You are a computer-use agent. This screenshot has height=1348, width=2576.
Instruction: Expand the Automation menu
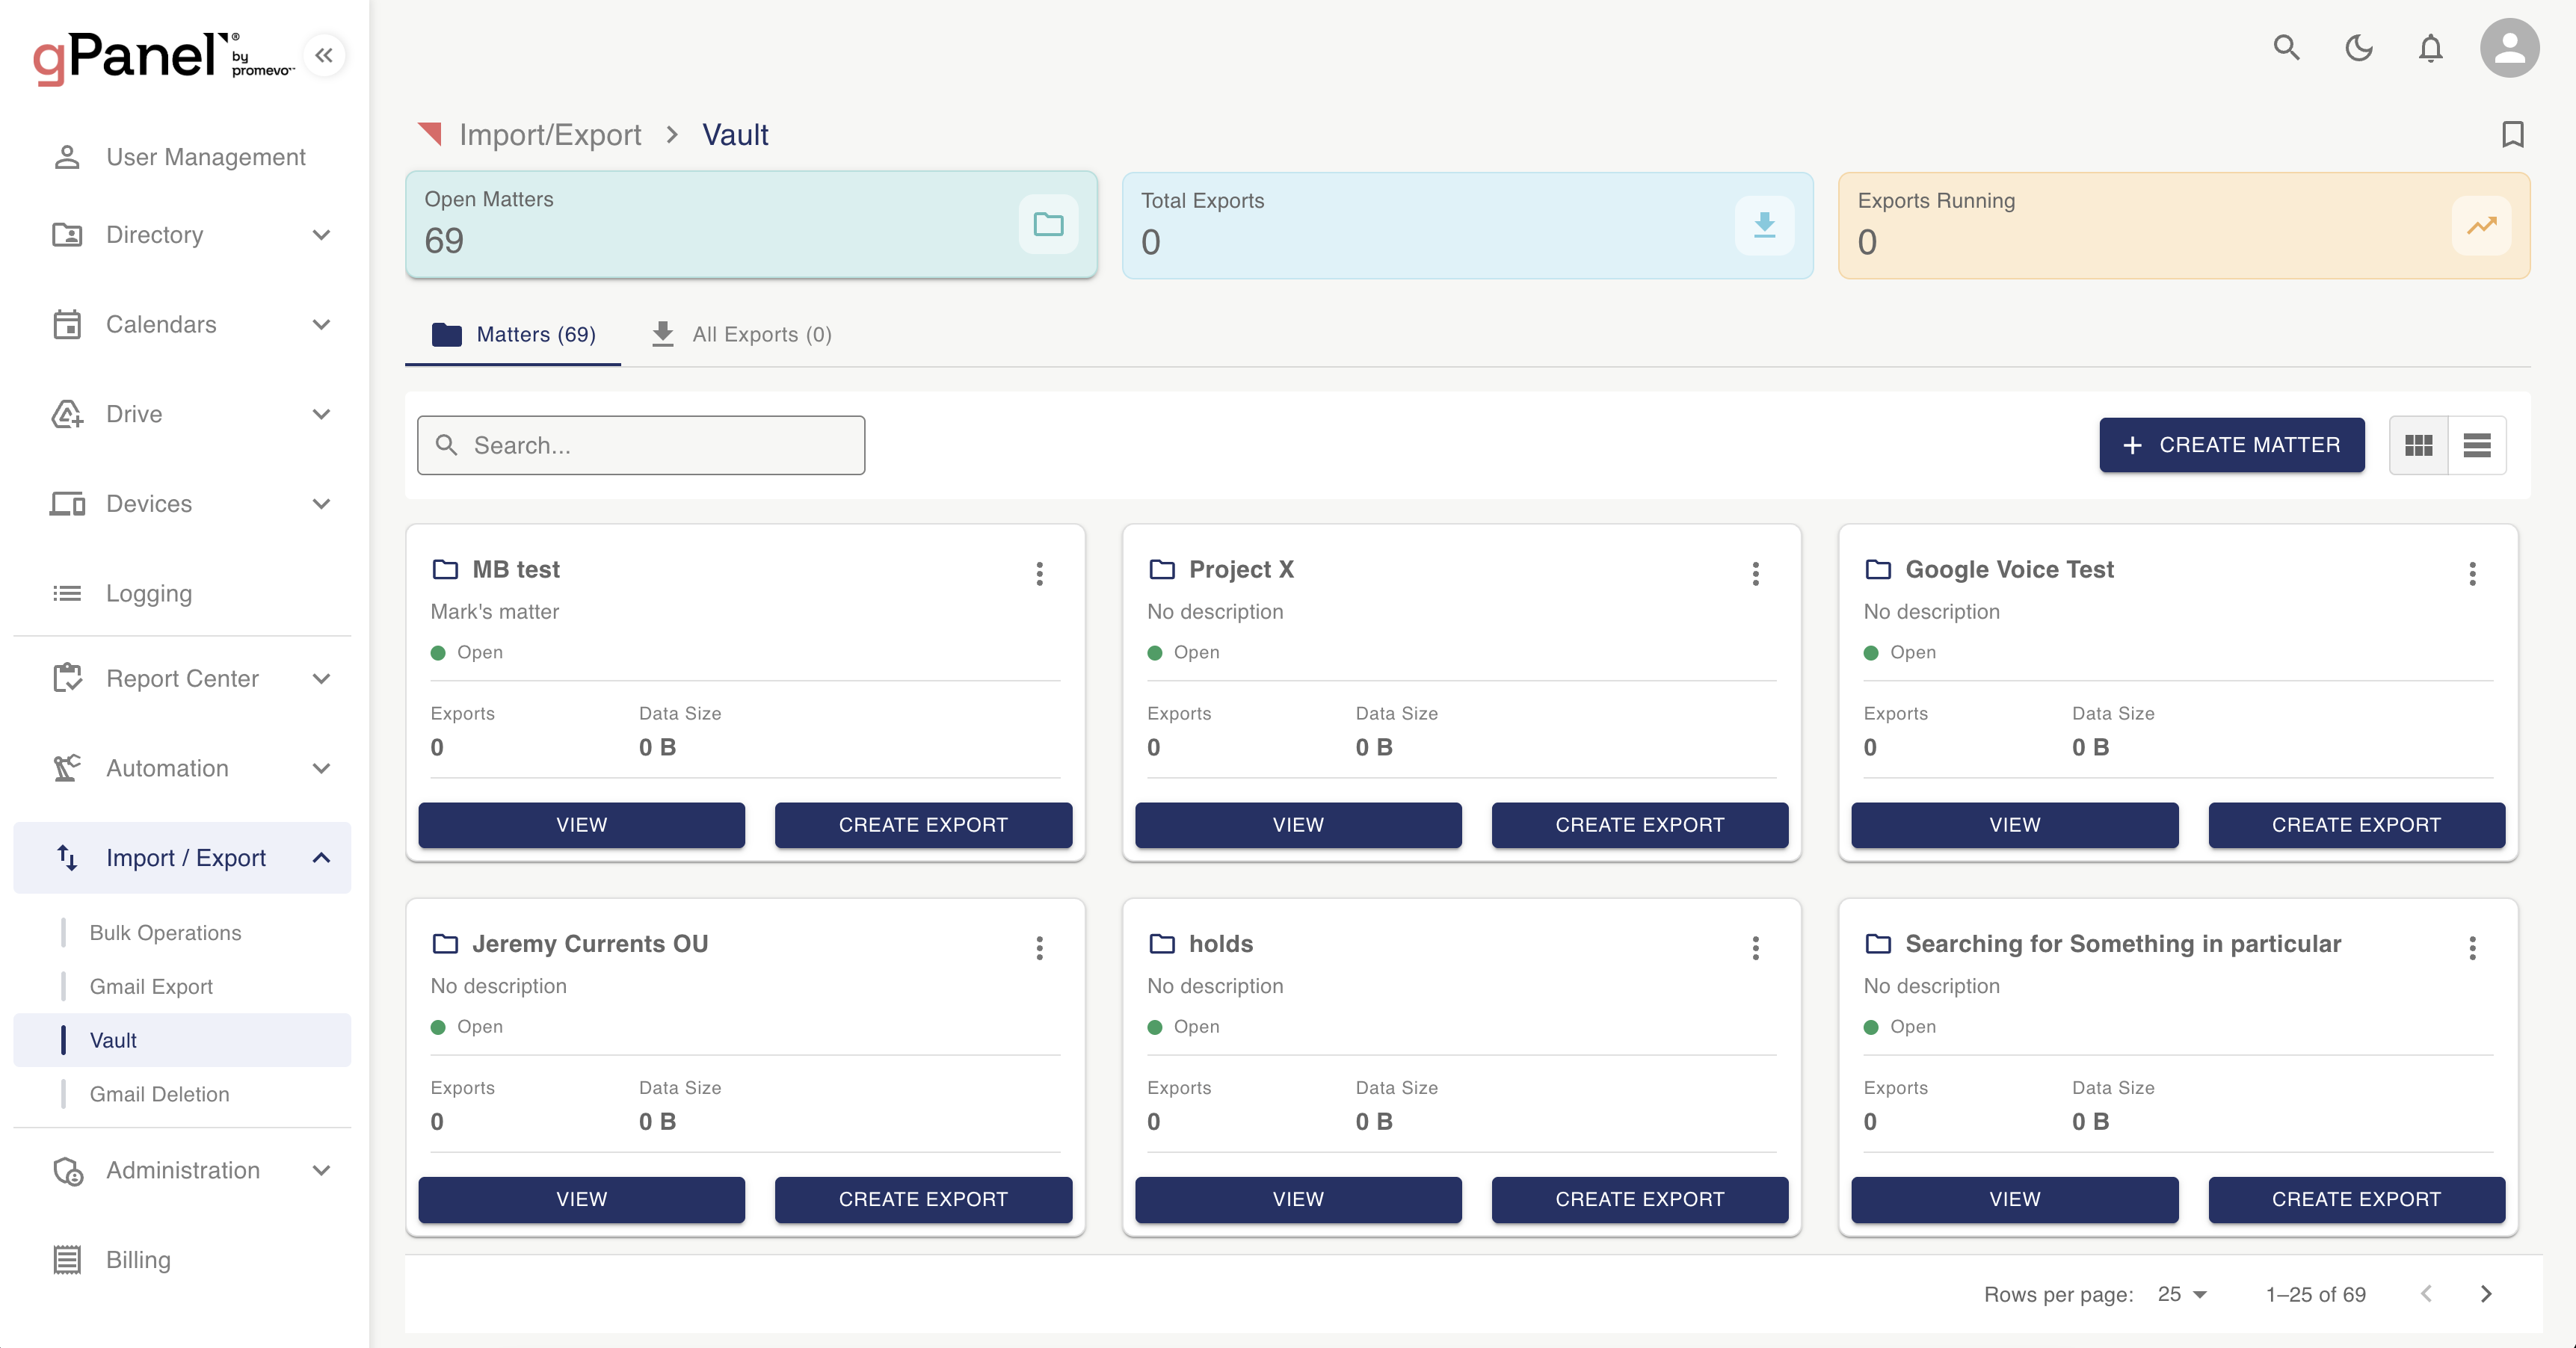point(182,768)
